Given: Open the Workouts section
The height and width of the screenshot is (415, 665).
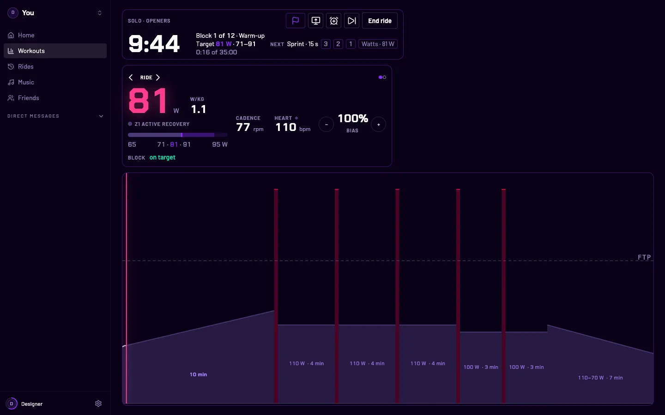Looking at the screenshot, I should [x=55, y=51].
